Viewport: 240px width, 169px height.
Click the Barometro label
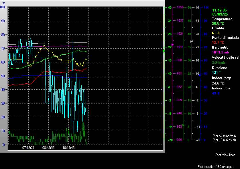220,47
